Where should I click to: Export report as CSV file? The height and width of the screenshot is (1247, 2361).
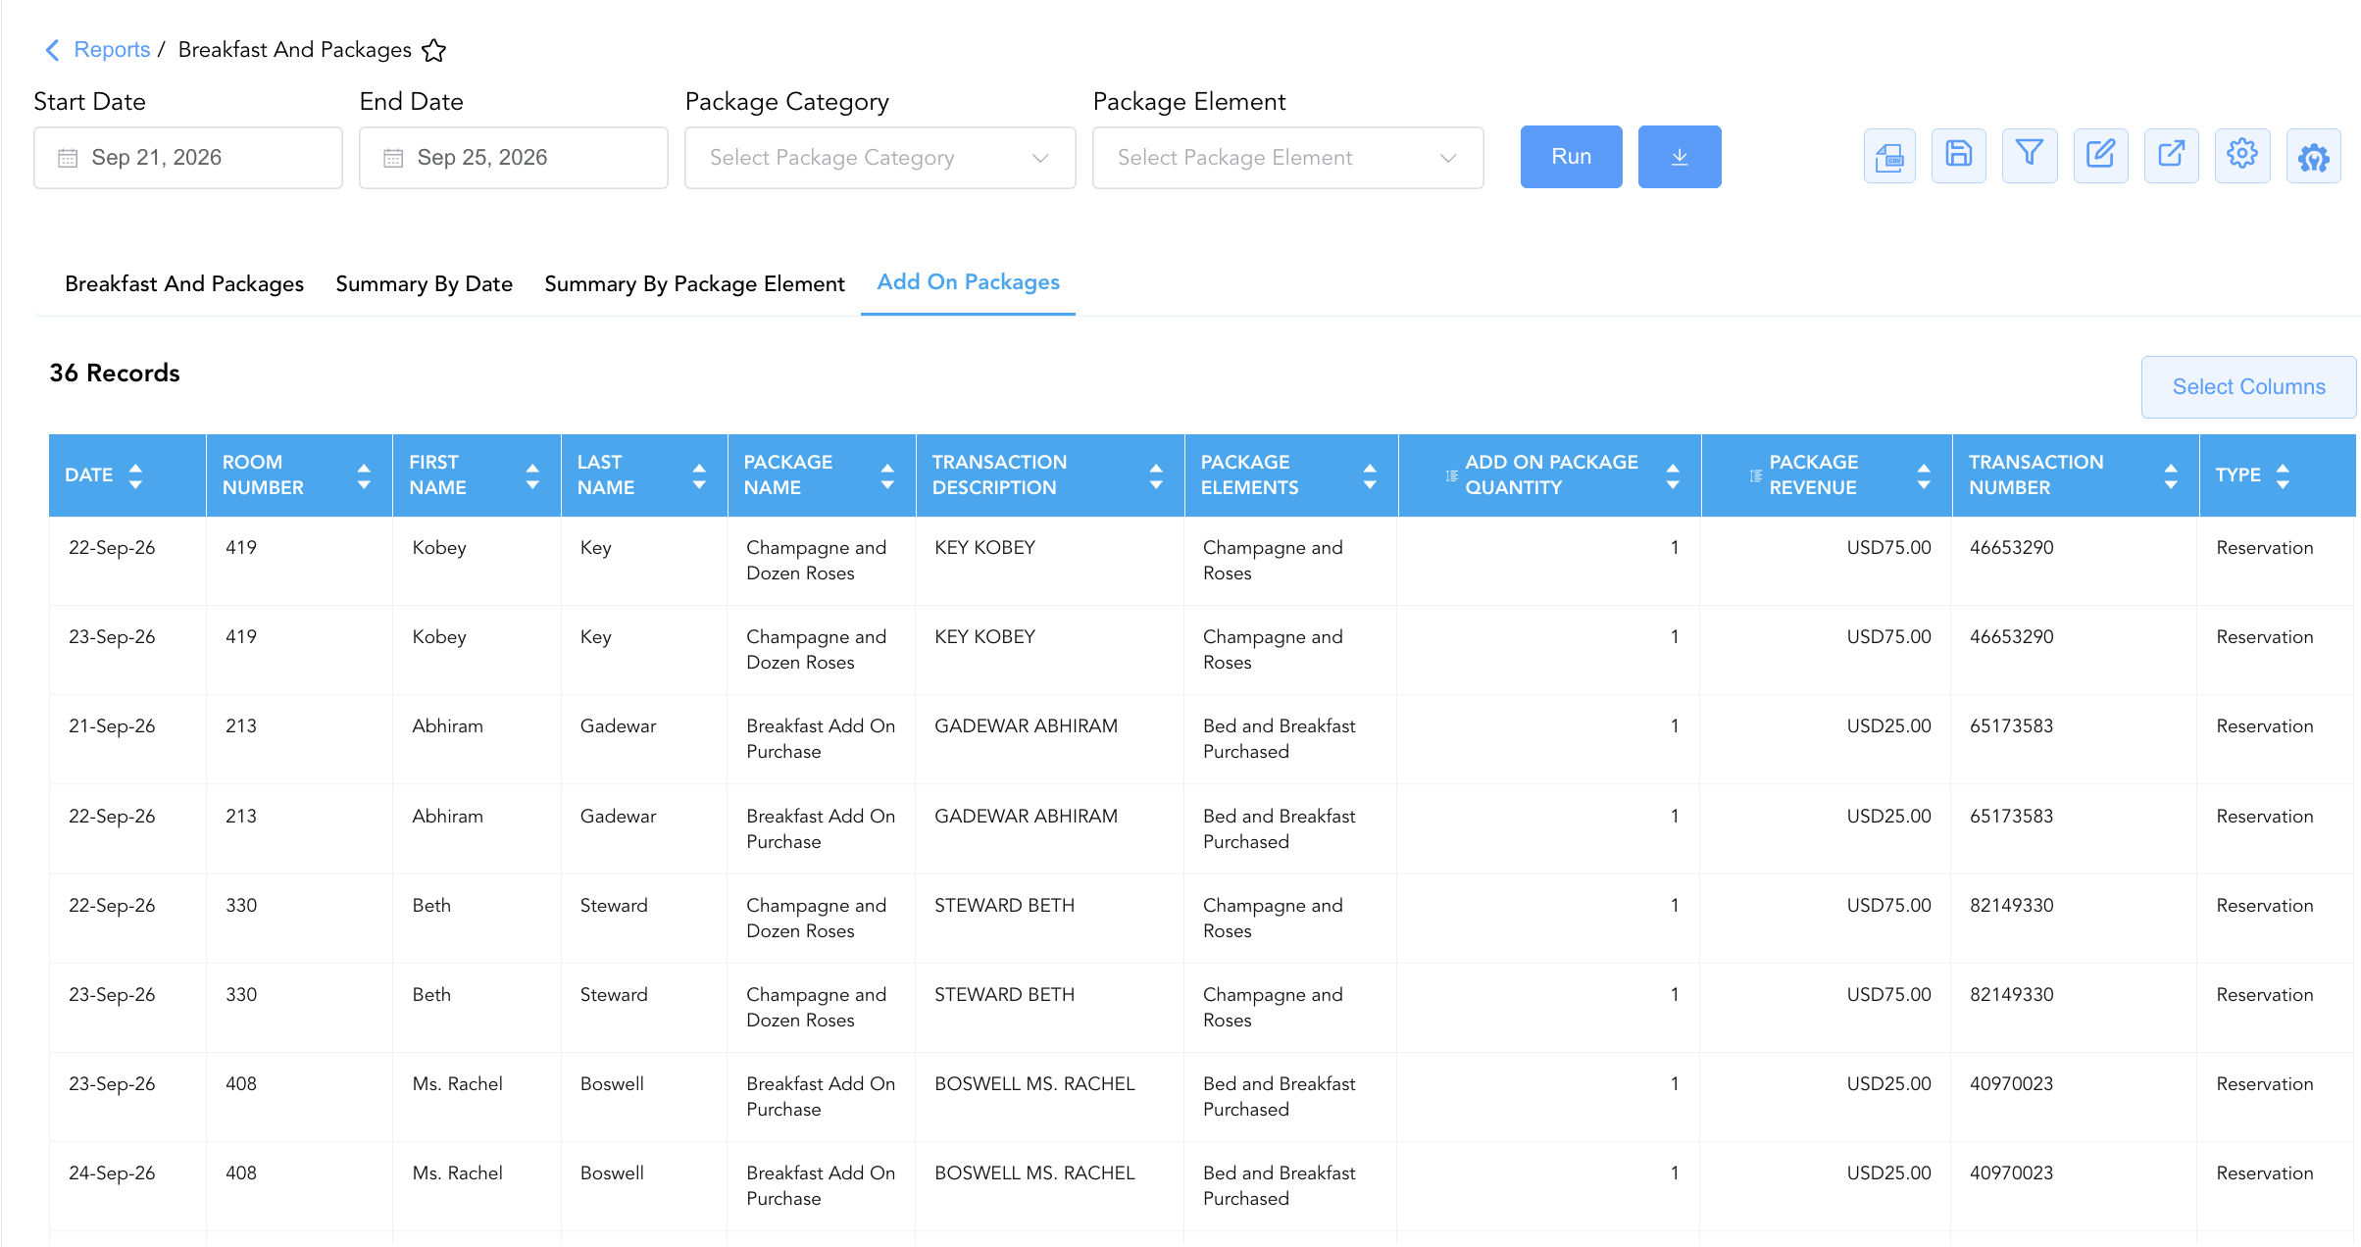pos(1889,156)
